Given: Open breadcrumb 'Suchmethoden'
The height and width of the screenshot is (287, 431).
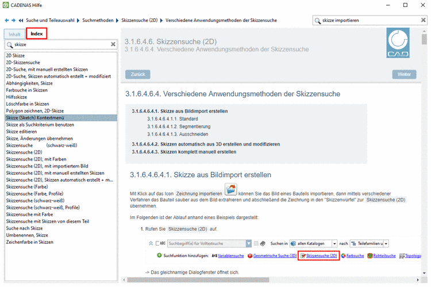Looking at the screenshot, I should coord(98,20).
